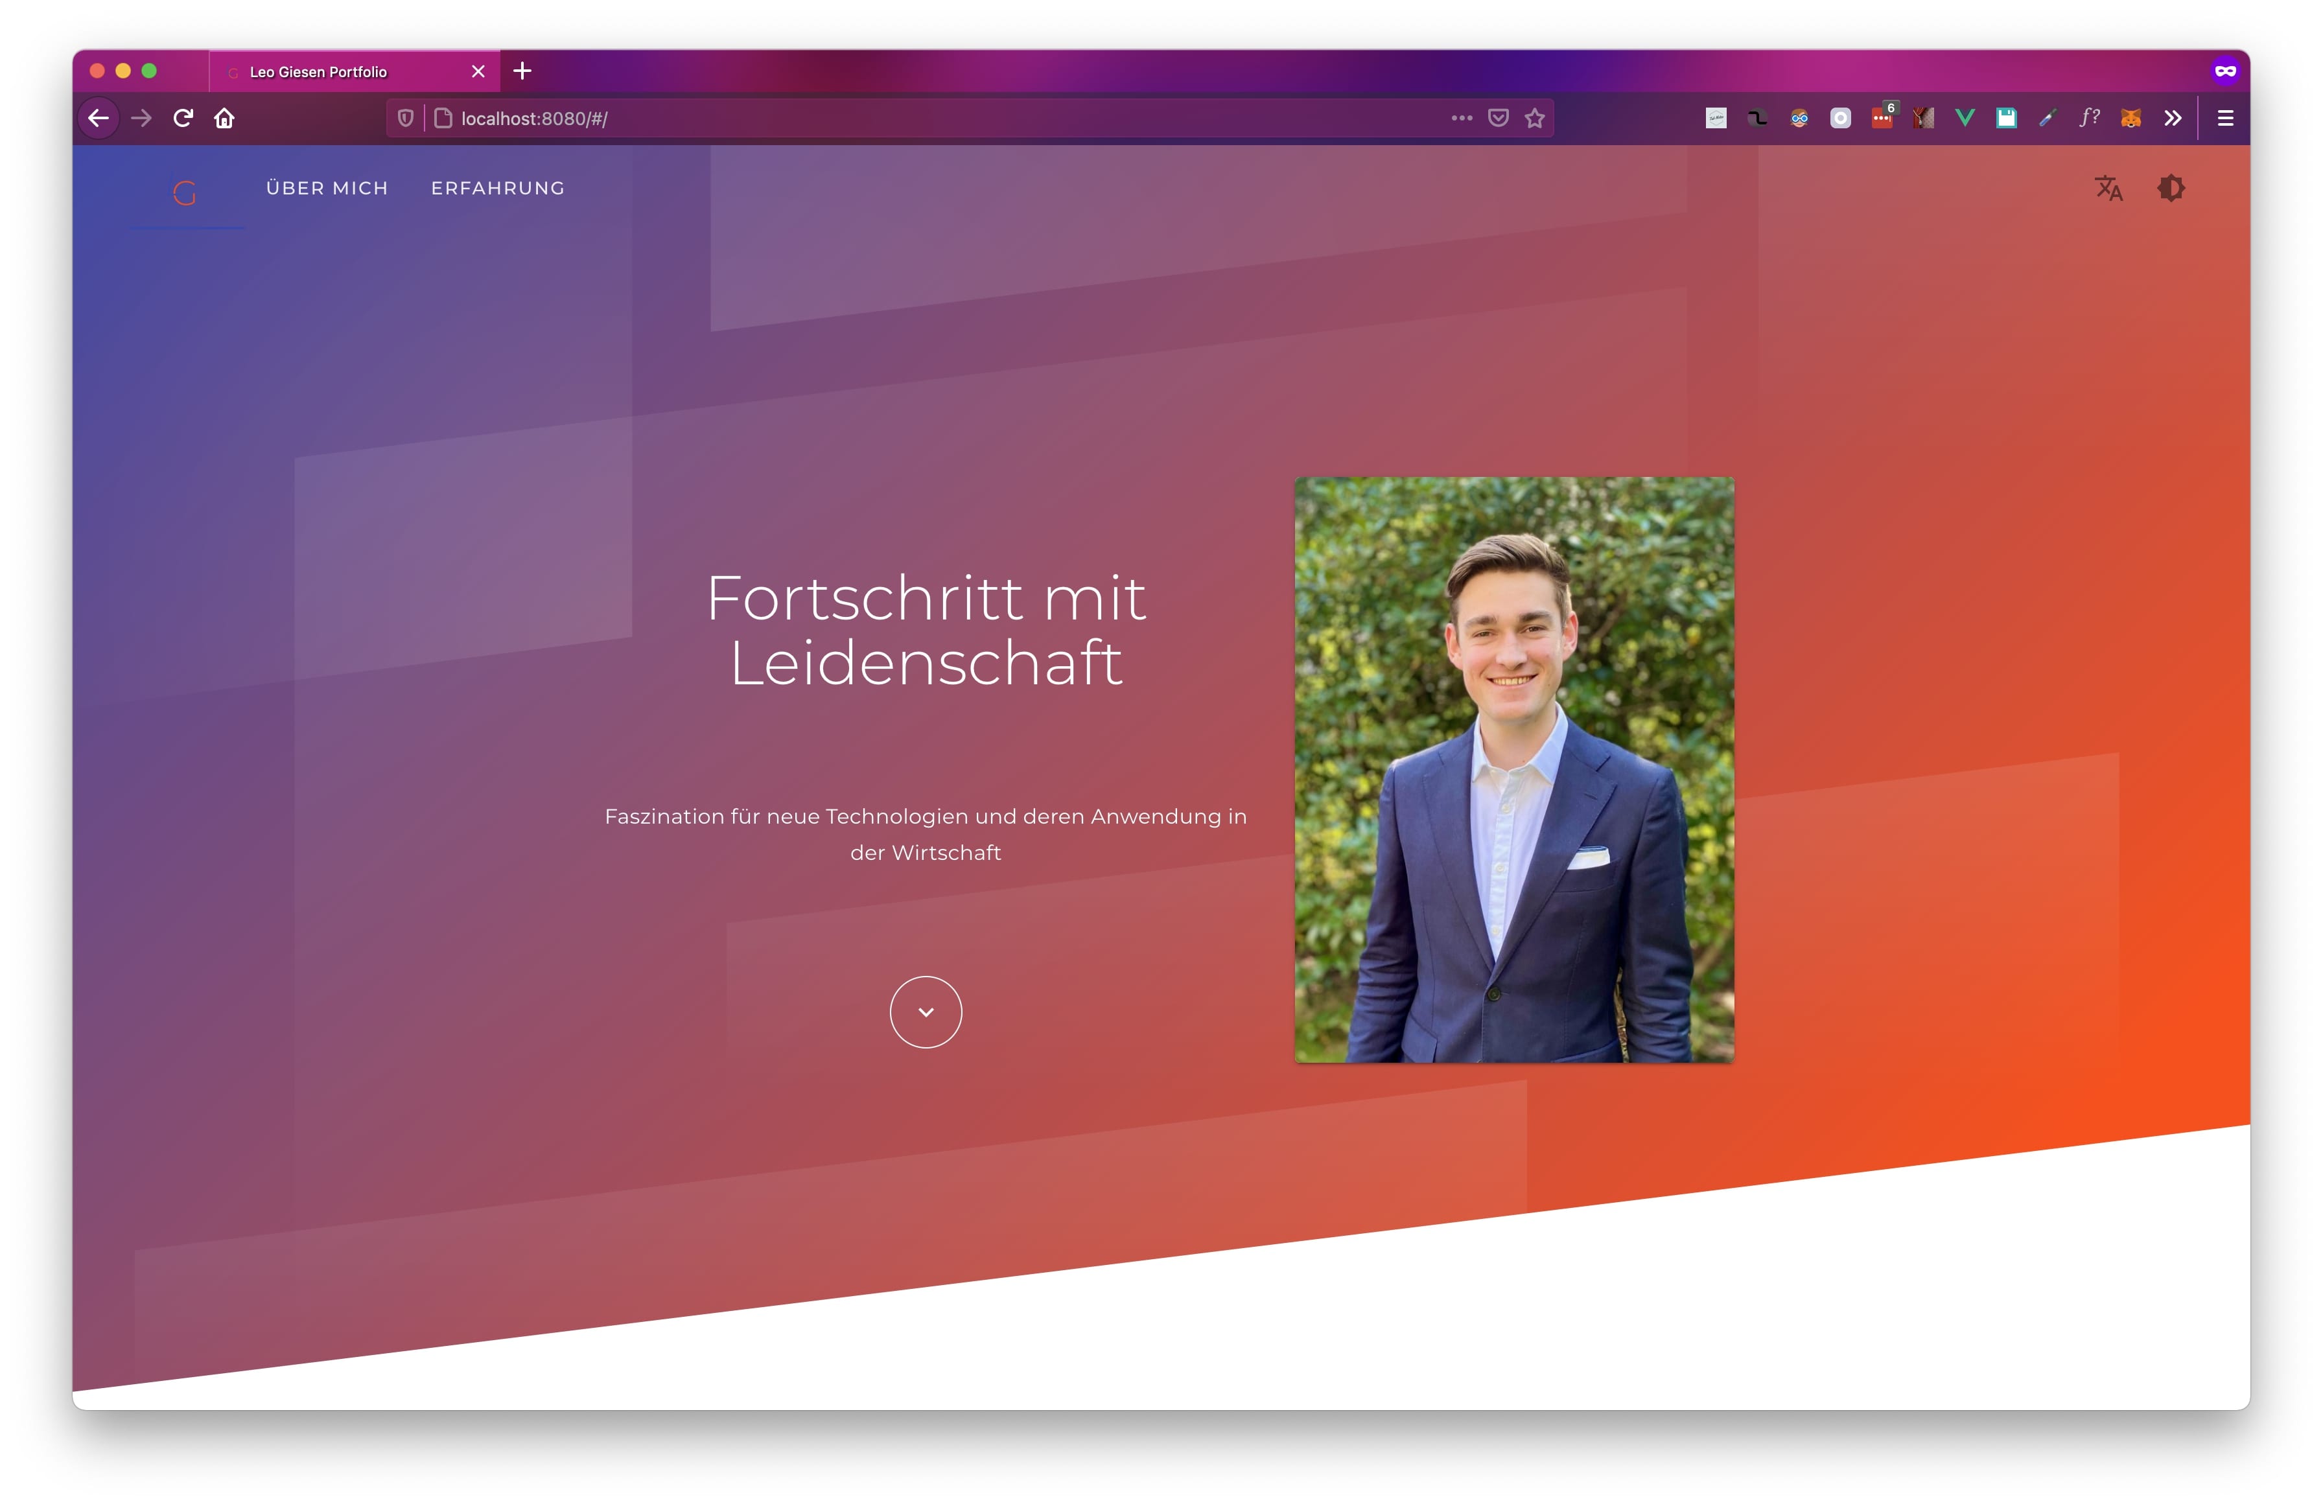Image resolution: width=2323 pixels, height=1506 pixels.
Task: Go to the ERFAHRUNG section
Action: coord(498,189)
